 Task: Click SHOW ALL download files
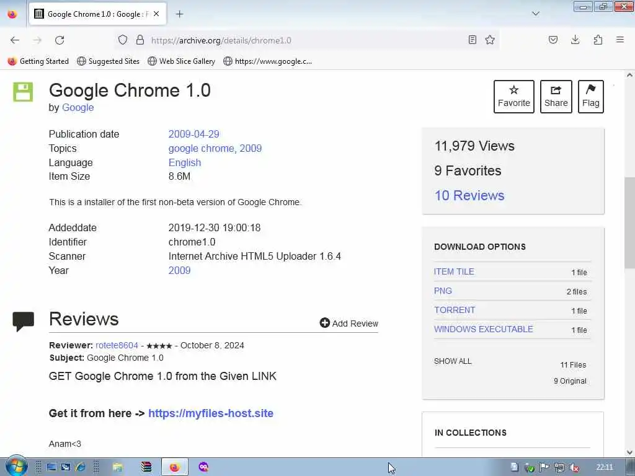click(x=453, y=361)
